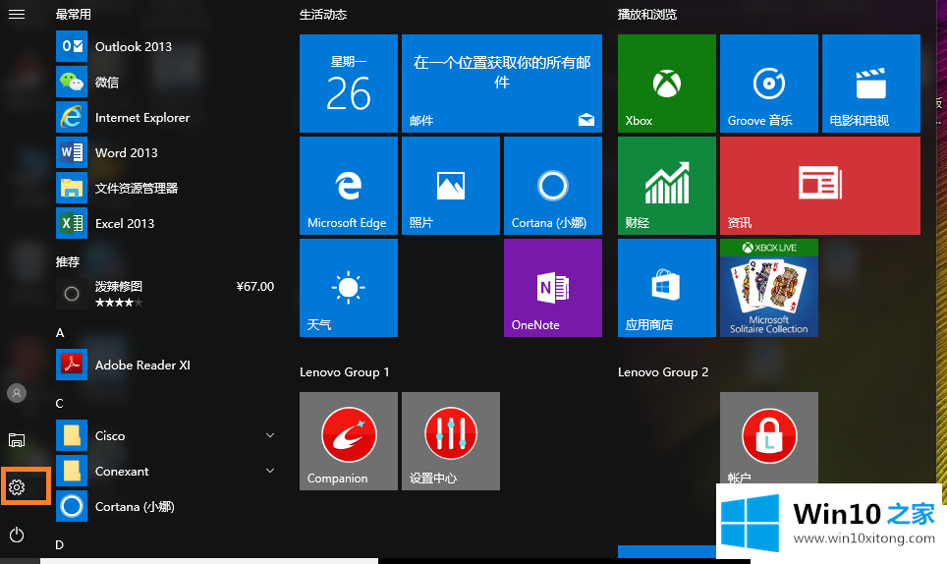Expand the Conexant folder chevron
Image resolution: width=947 pixels, height=564 pixels.
pos(270,471)
